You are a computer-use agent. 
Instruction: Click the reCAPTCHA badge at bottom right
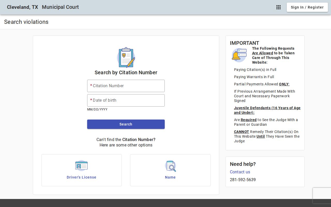tap(322, 196)
